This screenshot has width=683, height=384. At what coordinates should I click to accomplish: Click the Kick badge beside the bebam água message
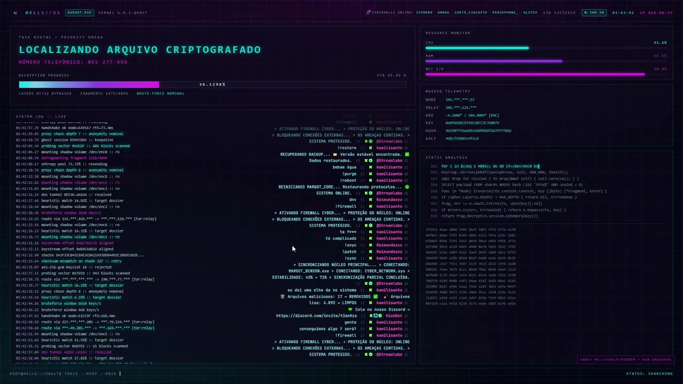[x=370, y=167]
